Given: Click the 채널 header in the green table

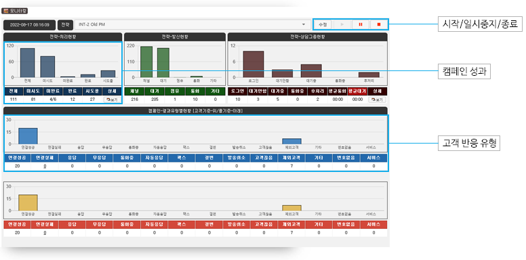Looking at the screenshot, I should point(134,91).
